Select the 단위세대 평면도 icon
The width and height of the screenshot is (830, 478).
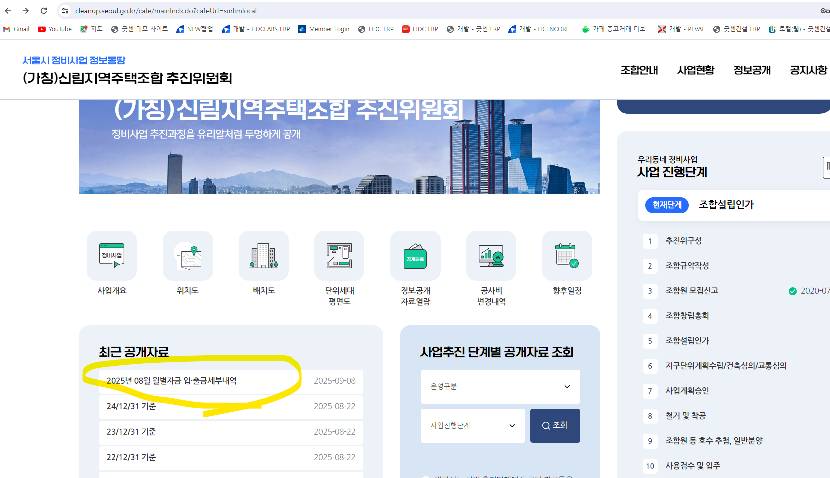coord(339,256)
